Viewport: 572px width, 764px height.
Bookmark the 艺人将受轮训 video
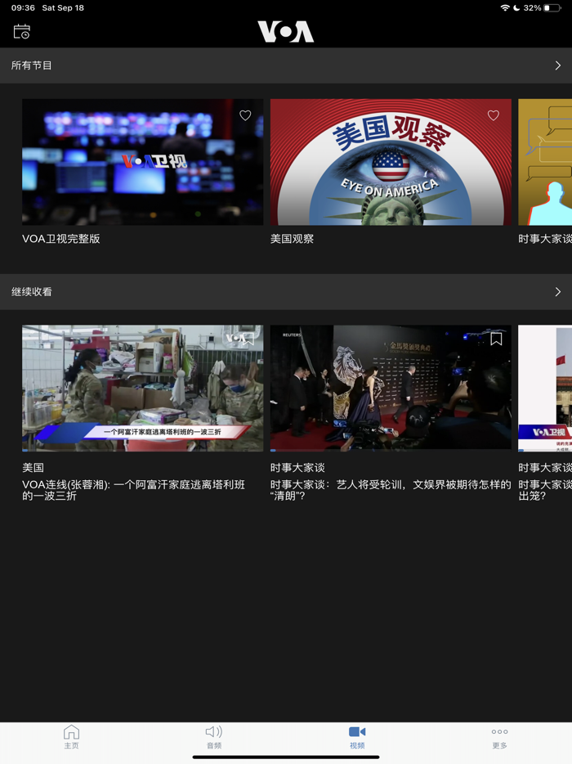(496, 339)
